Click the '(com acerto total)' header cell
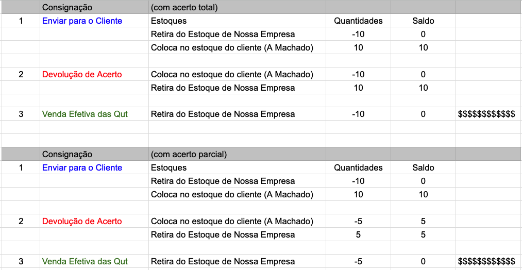522x270 pixels. point(237,7)
